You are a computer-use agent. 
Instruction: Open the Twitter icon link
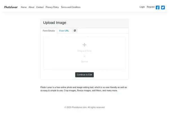click(x=163, y=7)
